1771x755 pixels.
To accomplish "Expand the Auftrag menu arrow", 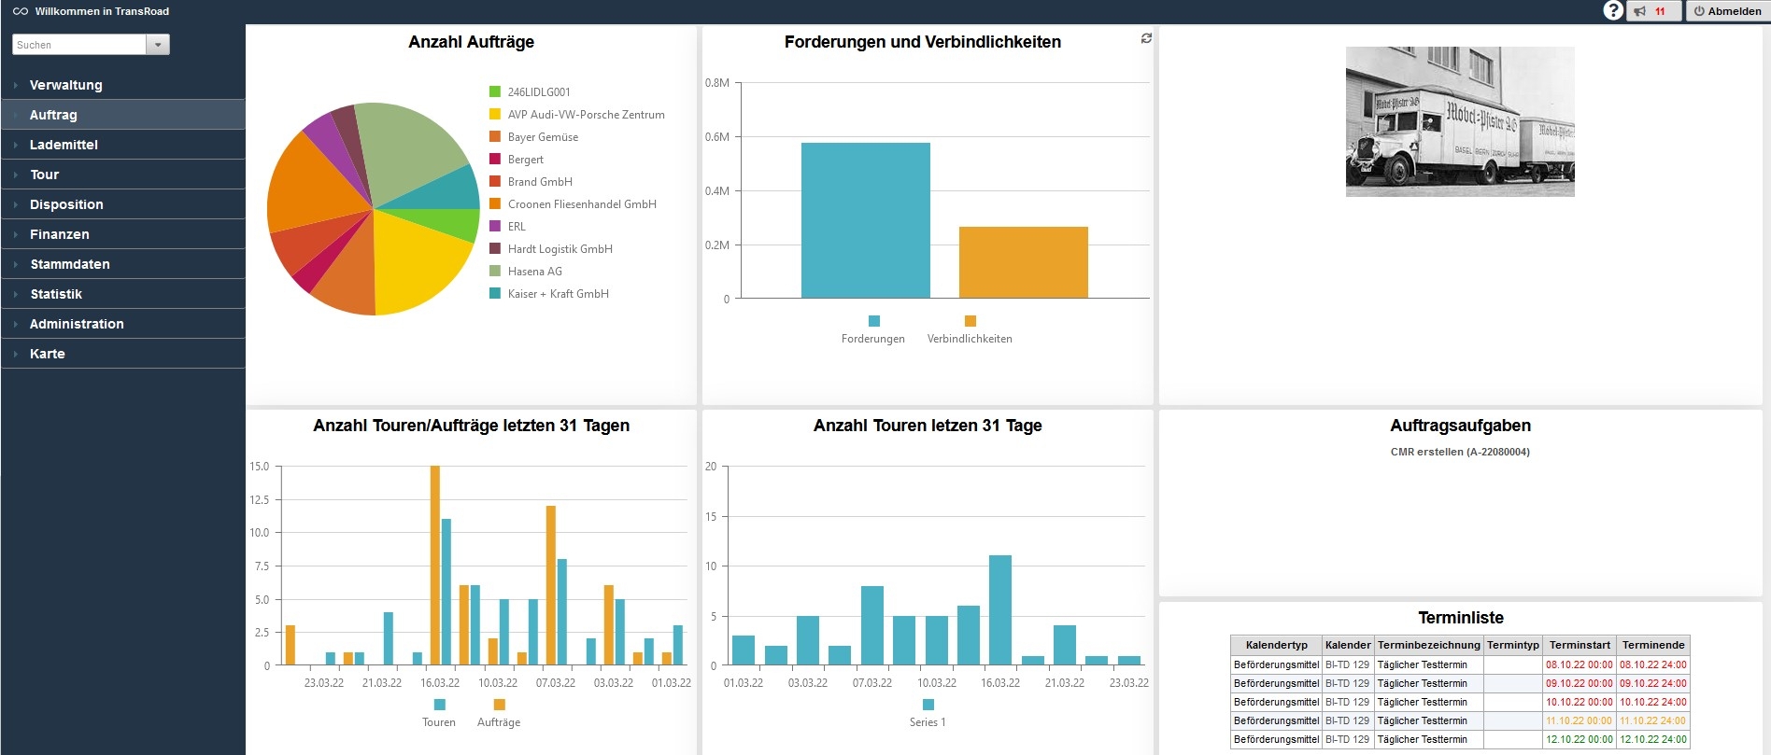I will tap(16, 115).
